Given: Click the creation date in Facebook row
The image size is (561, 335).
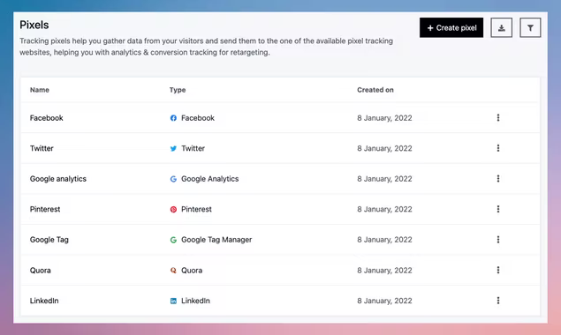Looking at the screenshot, I should 384,118.
